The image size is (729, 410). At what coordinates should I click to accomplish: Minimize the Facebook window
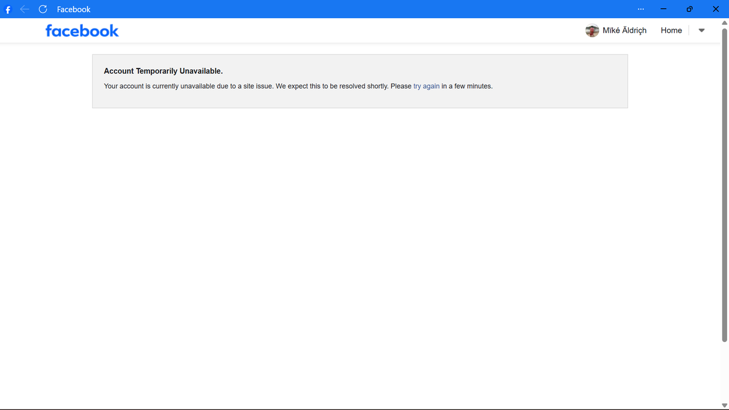(663, 9)
